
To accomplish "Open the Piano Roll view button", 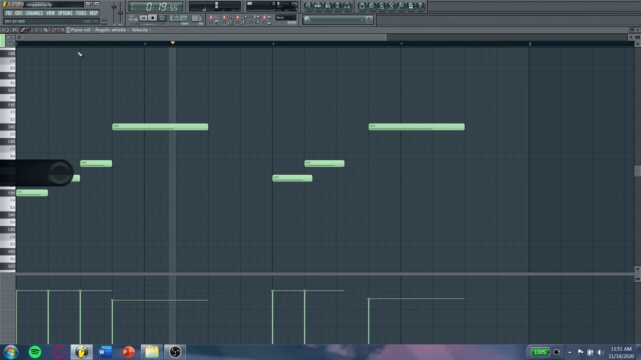I will click(x=328, y=6).
